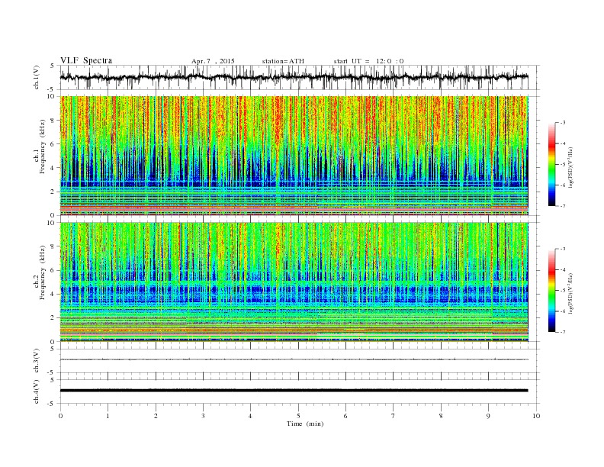Viewport: 604px width, 467px height.
Task: Click the ch.3 voltage trace
Action: [x=294, y=359]
